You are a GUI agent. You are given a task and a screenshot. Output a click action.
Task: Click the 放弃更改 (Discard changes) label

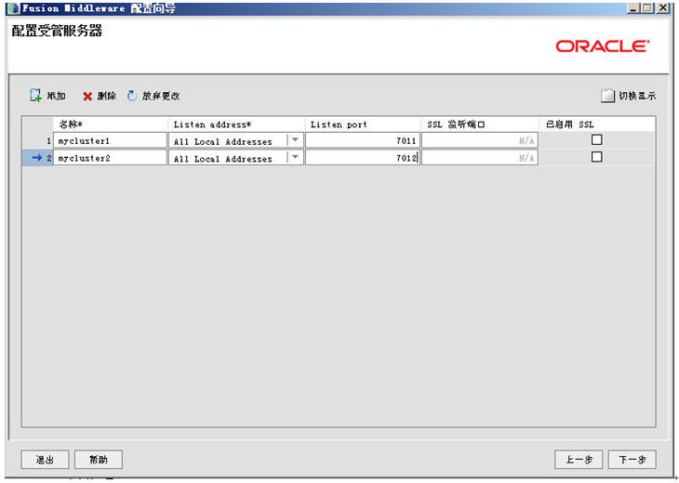pos(161,96)
